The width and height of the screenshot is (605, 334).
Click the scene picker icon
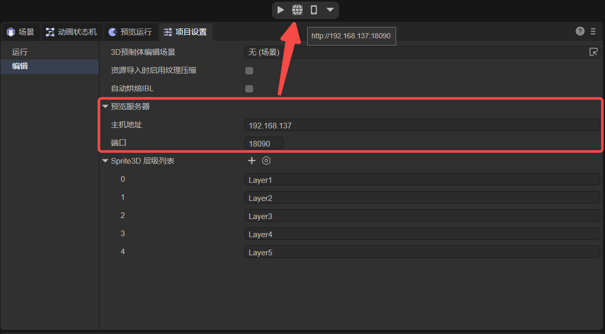pyautogui.click(x=594, y=52)
